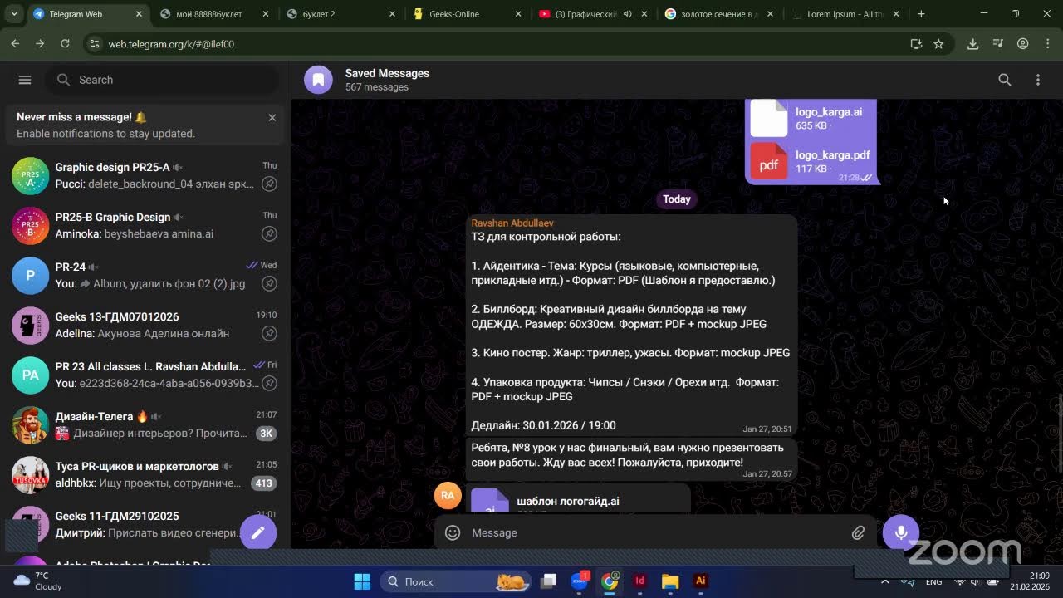Open the Telegram hamburger menu

(25, 80)
